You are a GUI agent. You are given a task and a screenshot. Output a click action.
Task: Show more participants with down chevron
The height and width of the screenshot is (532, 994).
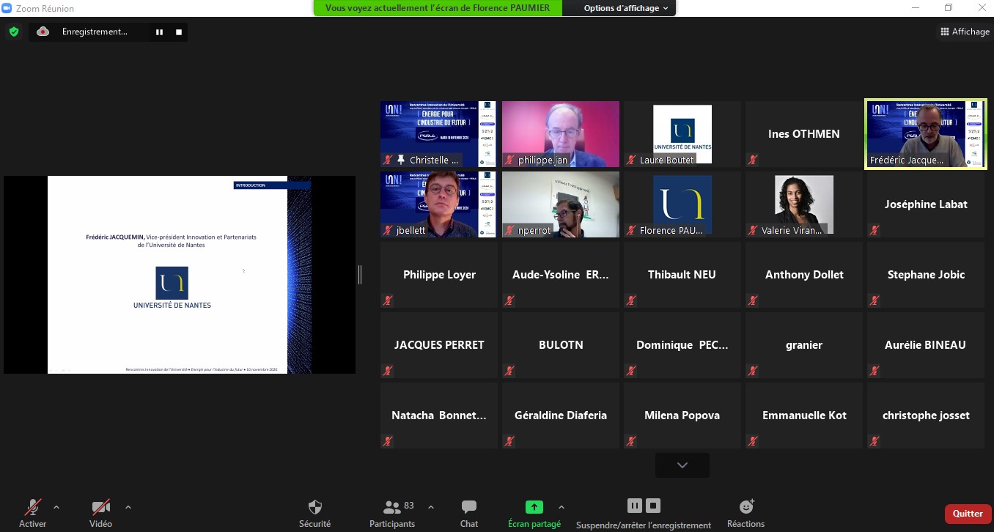point(682,465)
